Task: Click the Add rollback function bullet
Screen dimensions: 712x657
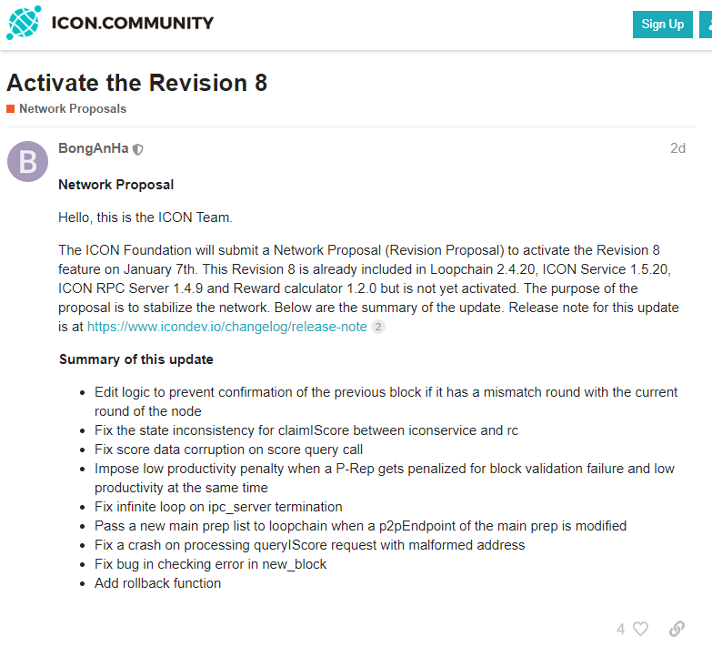Action: [x=157, y=583]
